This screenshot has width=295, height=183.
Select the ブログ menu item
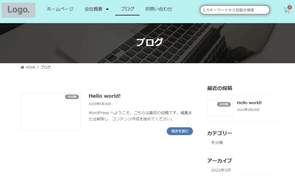(x=127, y=9)
